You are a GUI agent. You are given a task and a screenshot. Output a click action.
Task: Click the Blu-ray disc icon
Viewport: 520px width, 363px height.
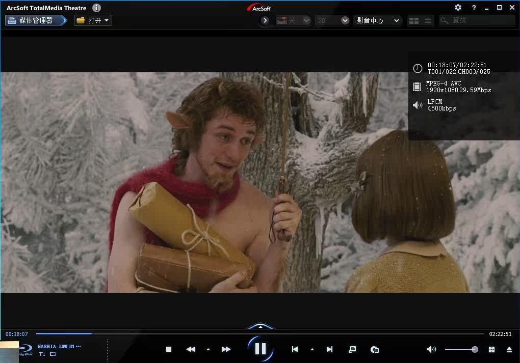[25, 350]
